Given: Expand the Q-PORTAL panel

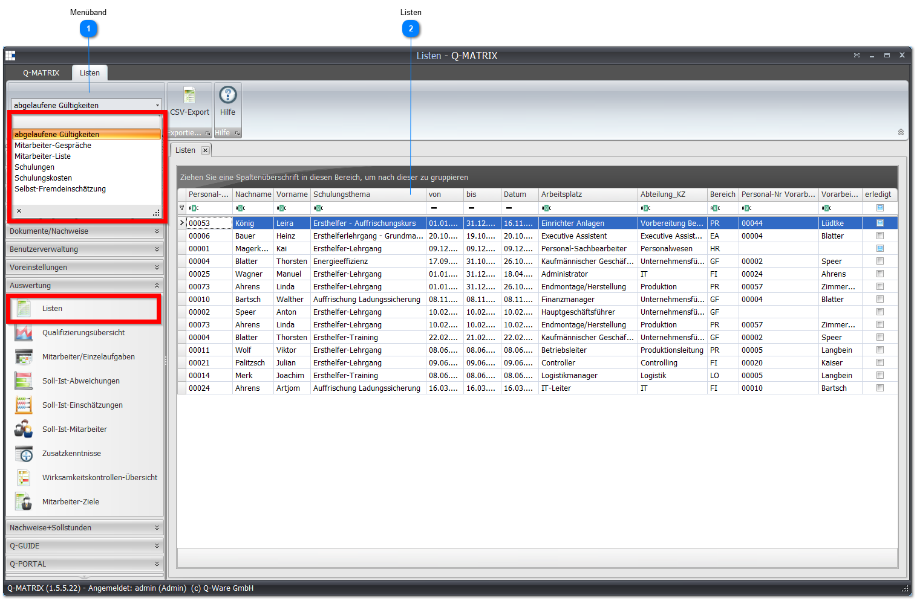Looking at the screenshot, I should tap(85, 564).
